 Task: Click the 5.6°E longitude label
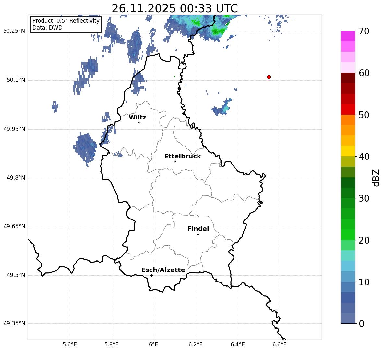point(70,345)
